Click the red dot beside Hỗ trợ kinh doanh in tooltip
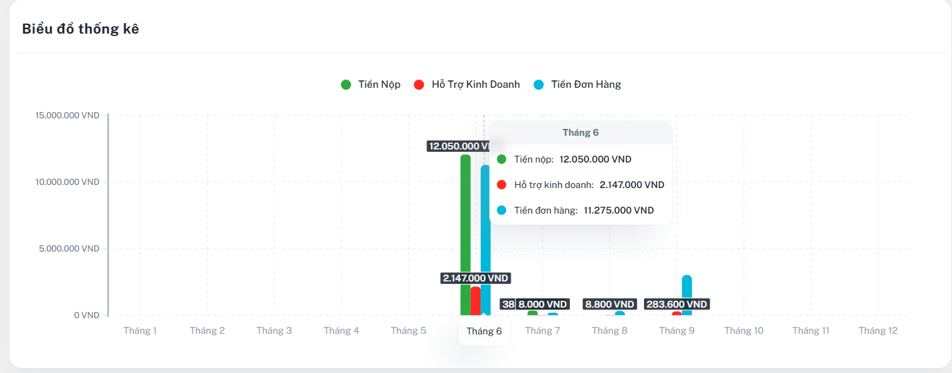 tap(502, 185)
